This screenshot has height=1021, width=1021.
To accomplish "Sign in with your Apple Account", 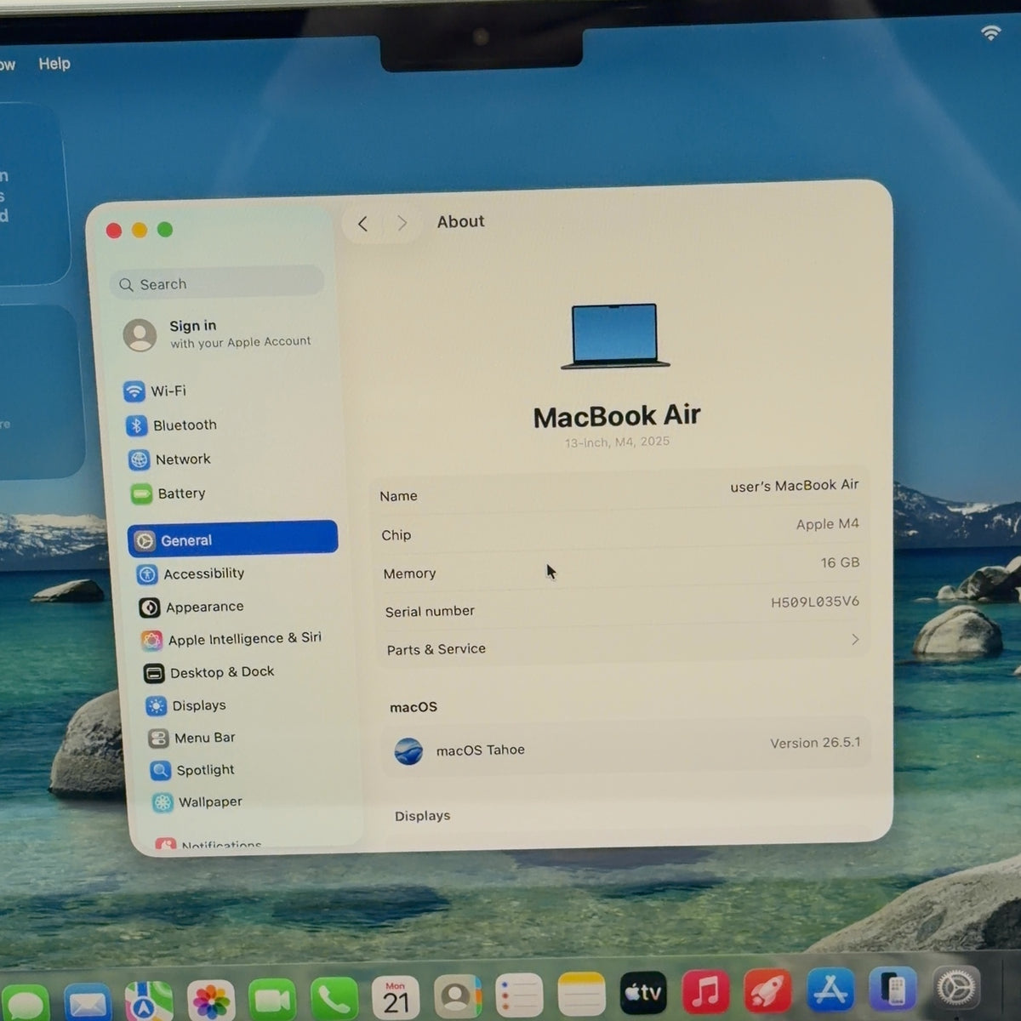I will pyautogui.click(x=218, y=334).
